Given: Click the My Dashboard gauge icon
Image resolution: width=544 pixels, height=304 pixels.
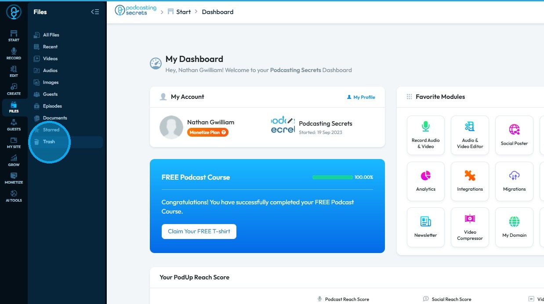Looking at the screenshot, I should (156, 64).
